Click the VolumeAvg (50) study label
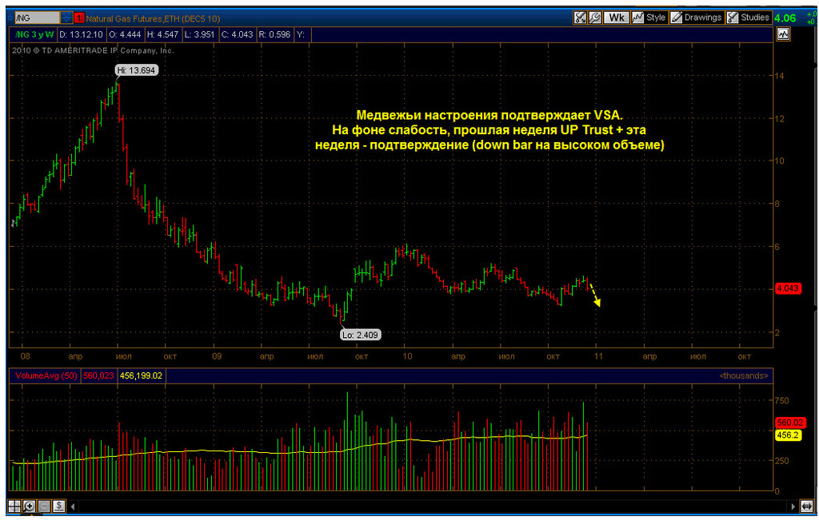This screenshot has width=819, height=520. pos(46,375)
